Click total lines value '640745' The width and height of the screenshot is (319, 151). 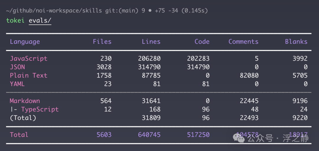[x=149, y=135]
